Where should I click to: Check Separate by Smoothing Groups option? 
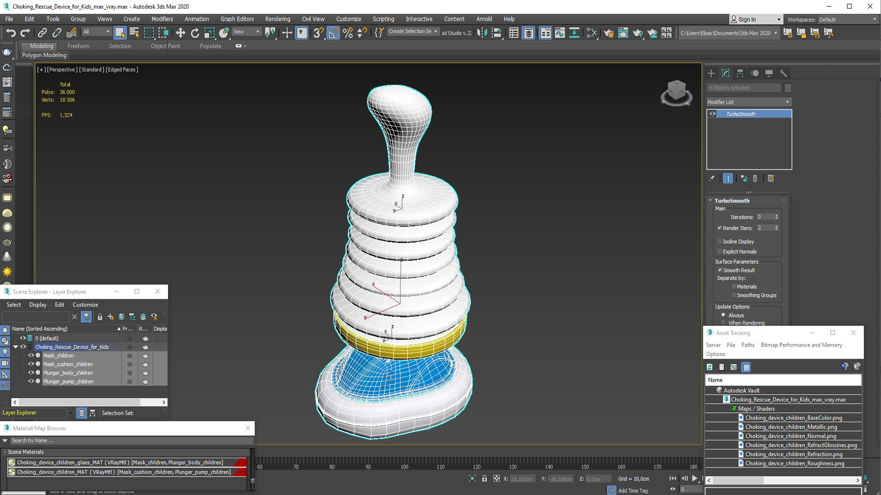734,295
